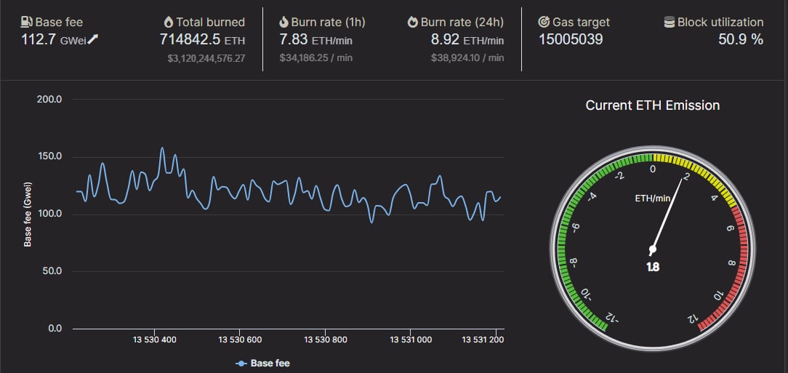
Task: Click the 15005039 gas target value
Action: pos(571,40)
